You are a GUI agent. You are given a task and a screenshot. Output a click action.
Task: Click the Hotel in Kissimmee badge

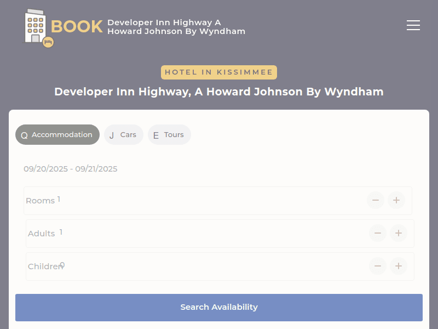[x=219, y=72]
